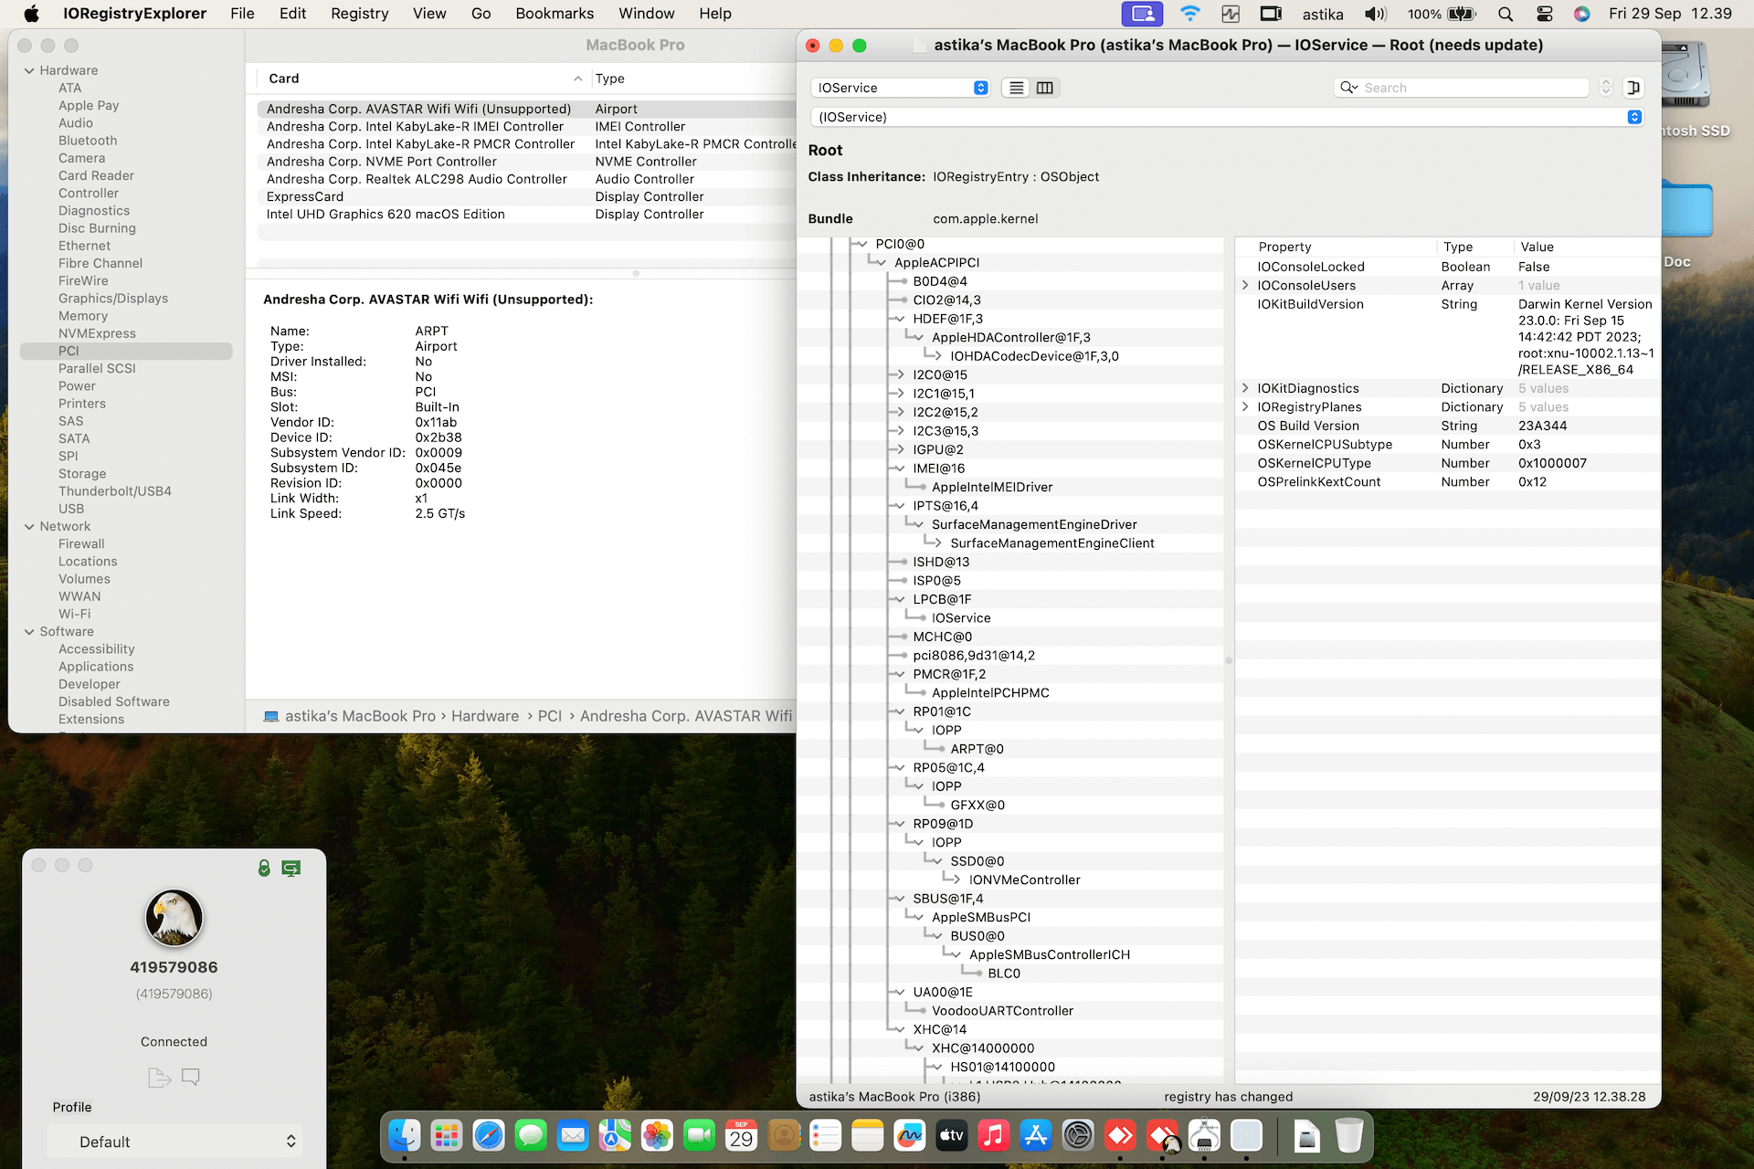The image size is (1754, 1169).
Task: Expand the IOConsoleUsers property row
Action: 1245,285
